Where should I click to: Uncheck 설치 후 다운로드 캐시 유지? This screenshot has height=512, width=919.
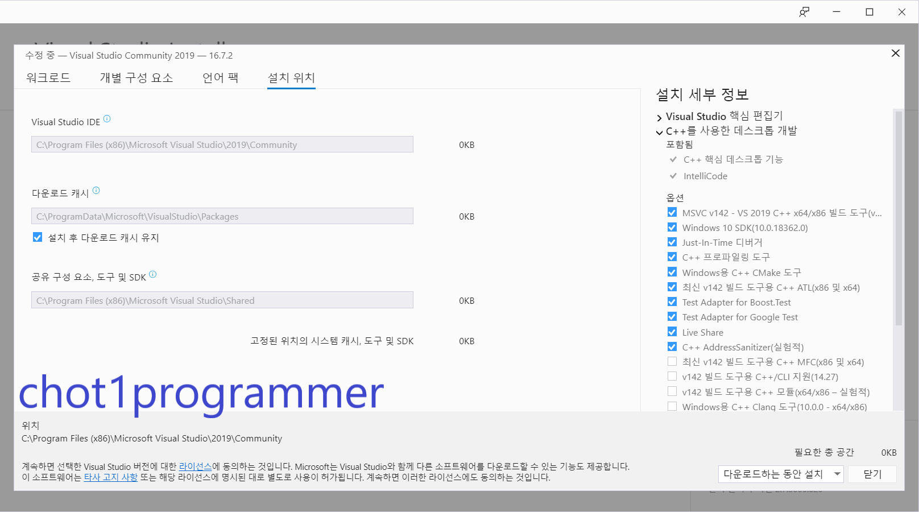[38, 237]
